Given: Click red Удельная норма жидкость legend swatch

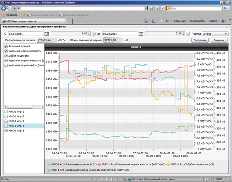Looking at the screenshot, I should 100,164.
